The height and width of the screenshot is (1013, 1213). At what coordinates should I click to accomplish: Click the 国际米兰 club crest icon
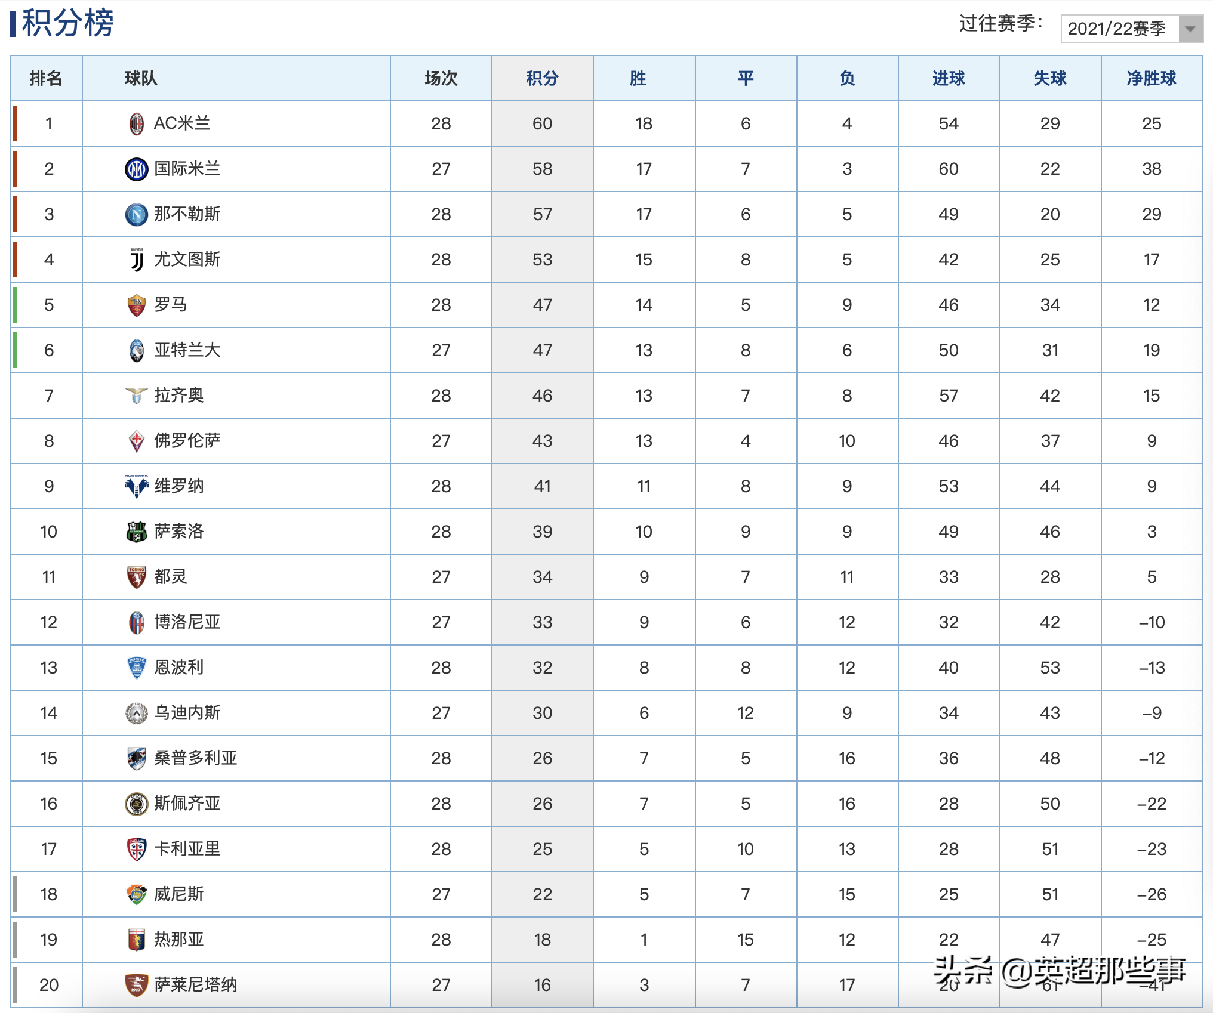point(137,169)
